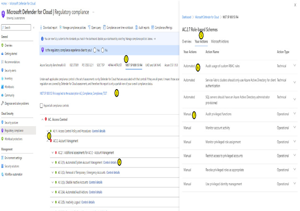Open Security posture in sidebar
Image resolution: width=300 pixels, height=211 pixels.
pos(11,122)
